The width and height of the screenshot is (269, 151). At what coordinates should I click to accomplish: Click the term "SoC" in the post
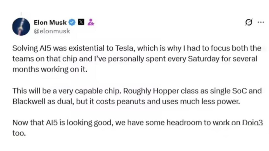point(238,91)
